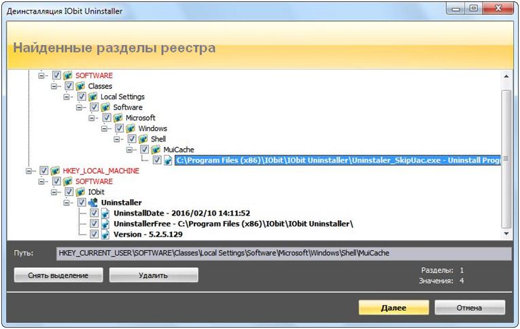Click the Разделы count label
Viewport: 520px width, 329px height.
click(437, 271)
